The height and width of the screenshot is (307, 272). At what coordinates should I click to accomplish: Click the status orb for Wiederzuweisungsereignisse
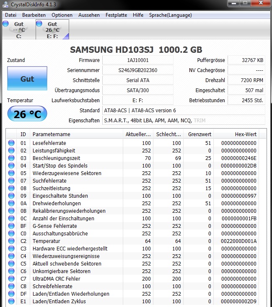pyautogui.click(x=11, y=256)
